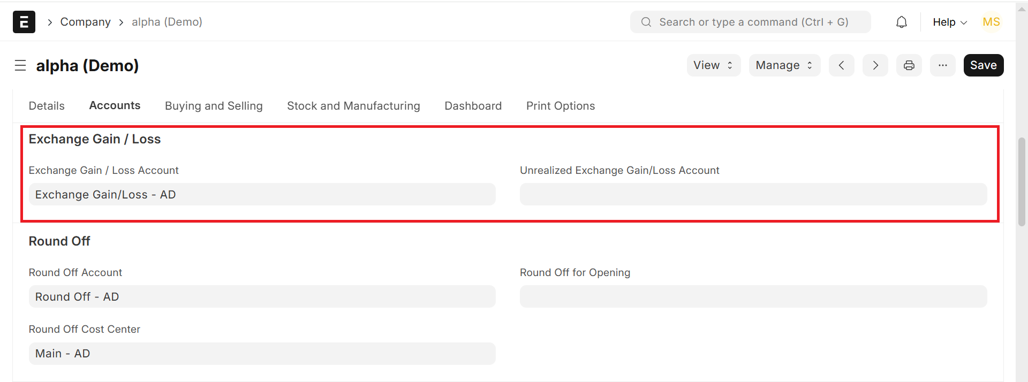Click the vertical page scrollbar
This screenshot has width=1028, height=382.
[x=1022, y=182]
